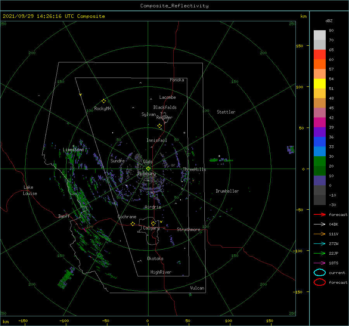Click the Sundre label
Screen dimensions: 349x326
point(117,160)
